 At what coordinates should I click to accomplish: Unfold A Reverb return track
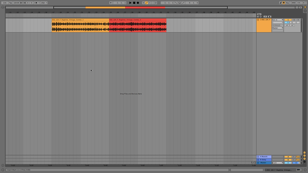click(x=258, y=157)
